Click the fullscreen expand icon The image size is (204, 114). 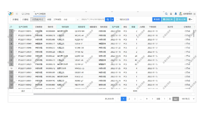coord(194,14)
